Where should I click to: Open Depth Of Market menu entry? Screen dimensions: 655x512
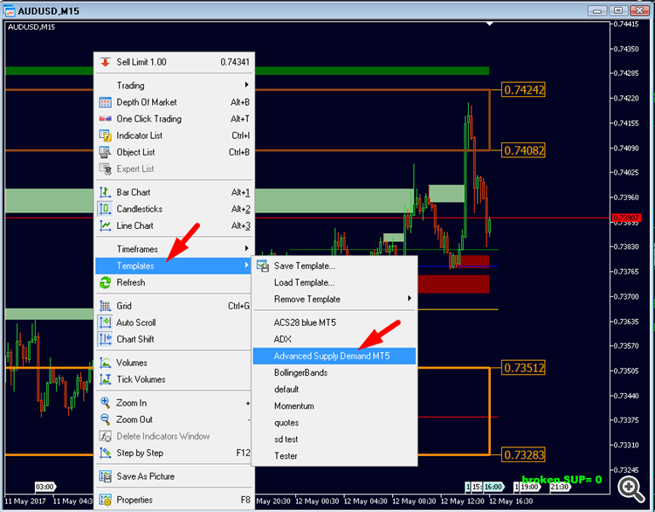pos(174,102)
